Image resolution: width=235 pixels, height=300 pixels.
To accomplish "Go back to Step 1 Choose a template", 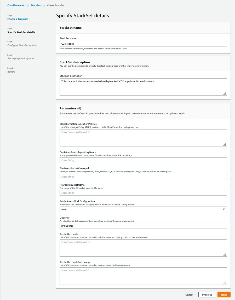I will click(x=18, y=19).
